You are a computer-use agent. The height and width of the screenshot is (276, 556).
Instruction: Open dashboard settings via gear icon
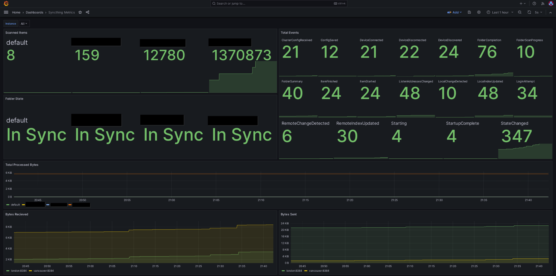(x=479, y=12)
